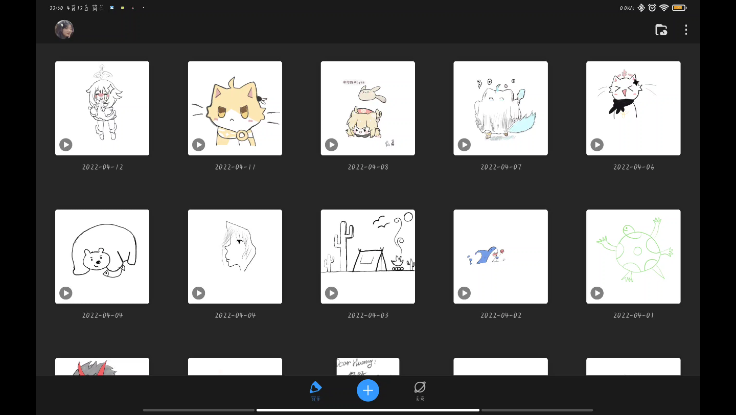Viewport: 736px width, 415px height.
Task: Tap the battery indicator in status bar
Action: coord(679,8)
